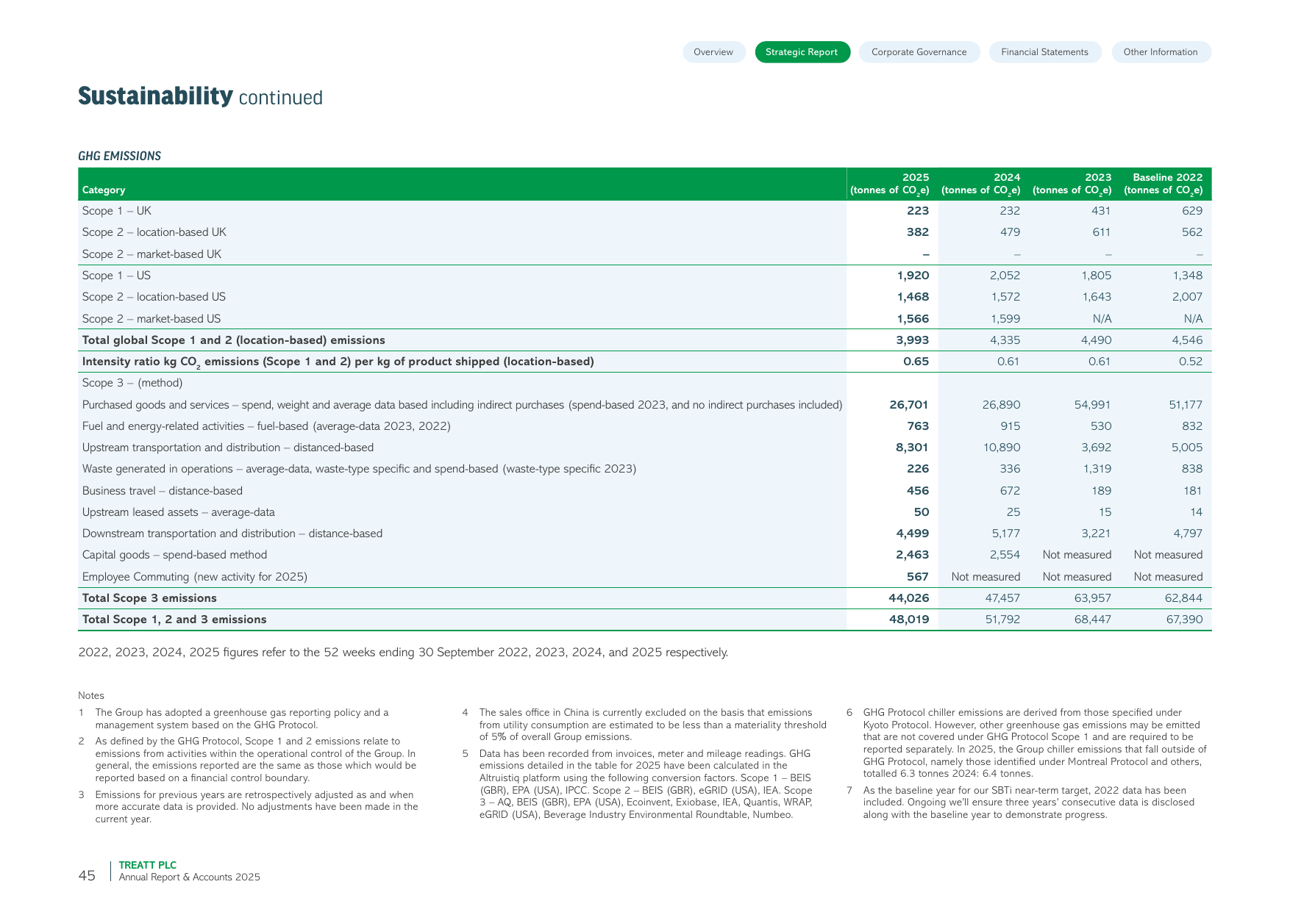Click Upstream leased assets value 50

pos(922,512)
